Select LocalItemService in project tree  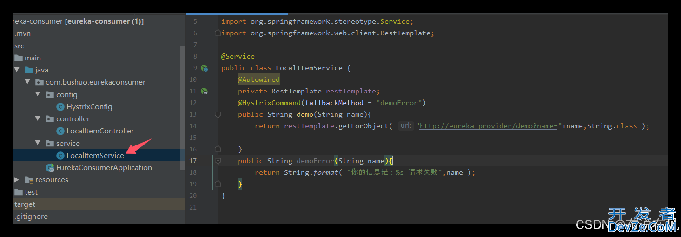pos(99,155)
